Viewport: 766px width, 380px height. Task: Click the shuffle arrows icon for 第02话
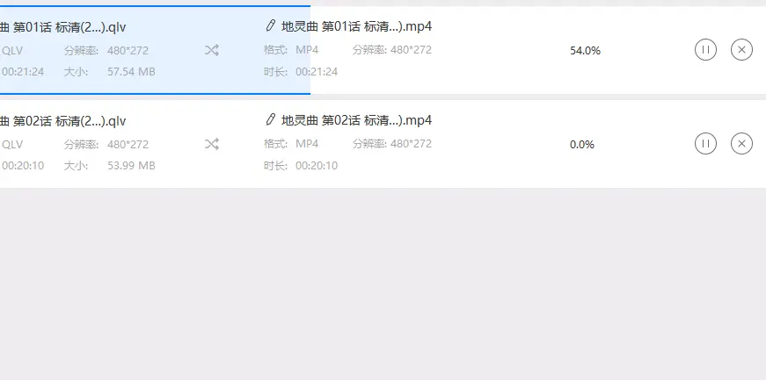pos(212,144)
